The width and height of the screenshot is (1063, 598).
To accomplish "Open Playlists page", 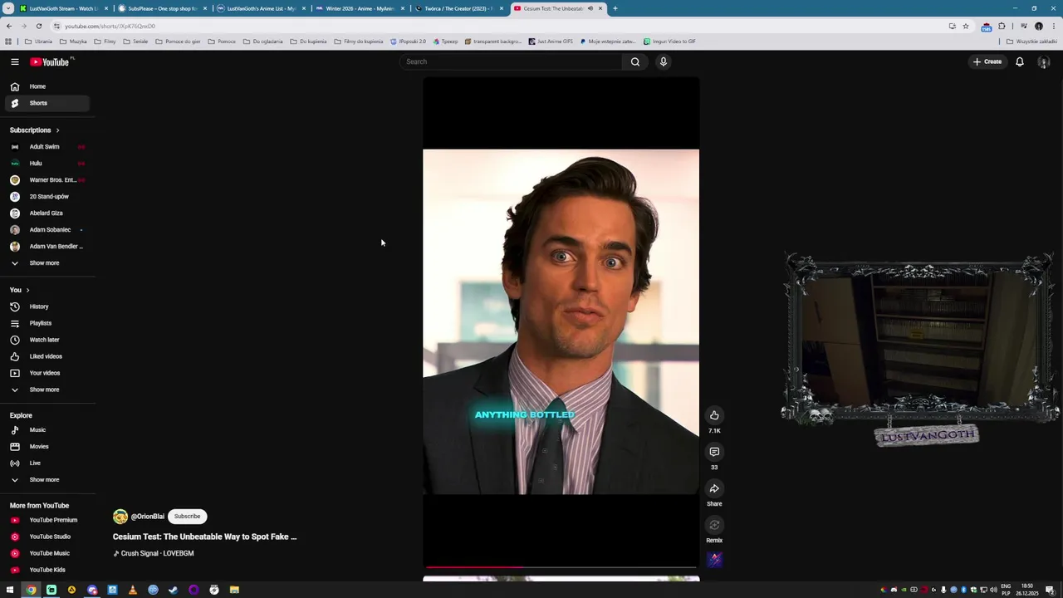I will pyautogui.click(x=49, y=323).
